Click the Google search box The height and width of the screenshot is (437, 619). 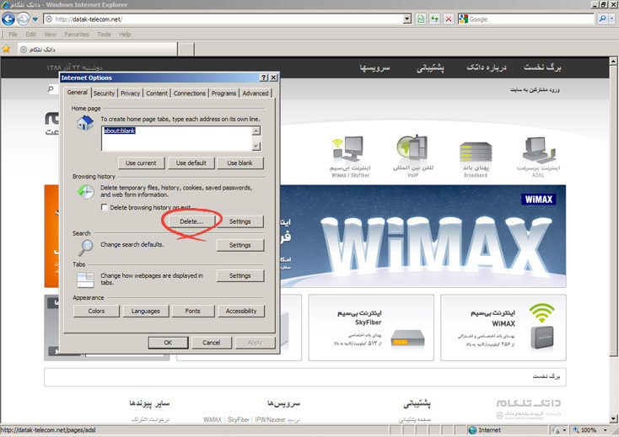click(530, 19)
